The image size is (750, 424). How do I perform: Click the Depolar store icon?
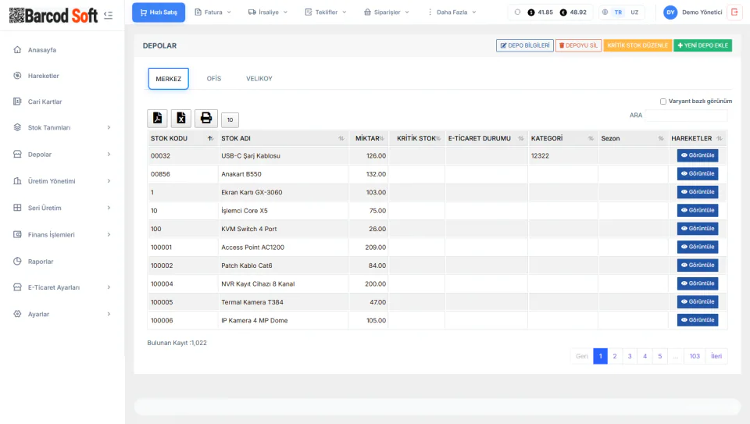click(17, 154)
